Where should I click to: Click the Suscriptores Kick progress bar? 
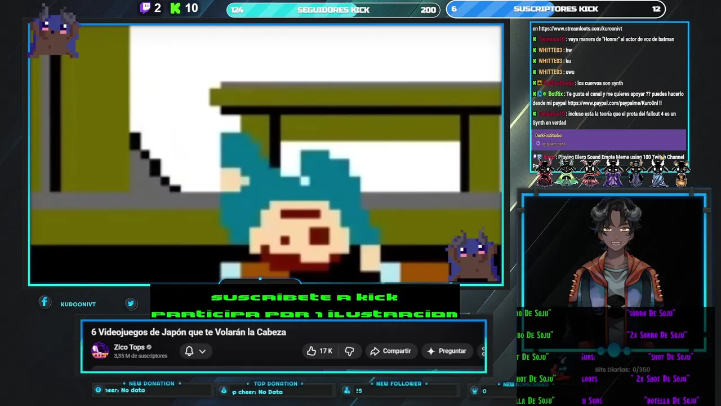pos(555,9)
